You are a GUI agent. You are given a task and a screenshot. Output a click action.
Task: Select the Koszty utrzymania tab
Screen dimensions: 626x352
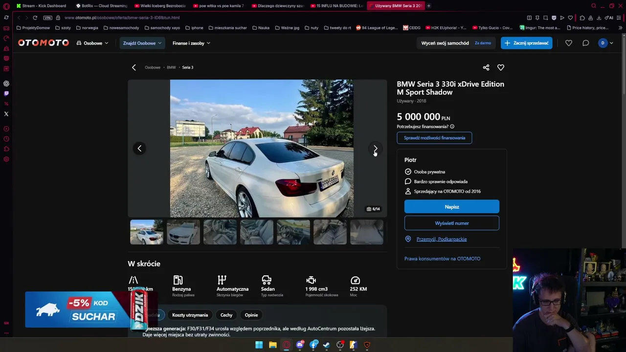pos(190,315)
